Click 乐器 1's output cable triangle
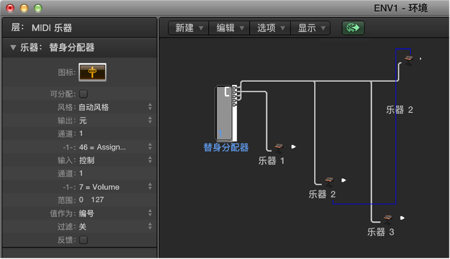 pyautogui.click(x=293, y=147)
